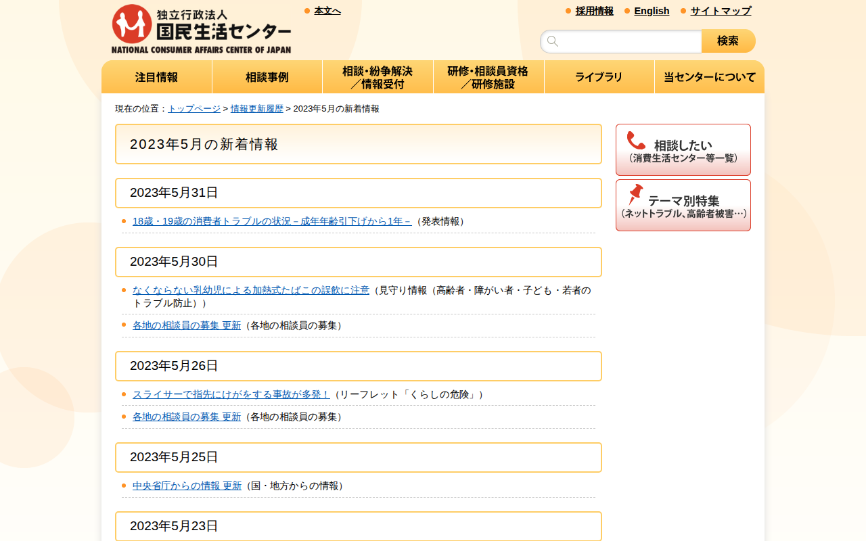Click the 2023年5月30日 date heading
866x541 pixels.
(x=359, y=262)
